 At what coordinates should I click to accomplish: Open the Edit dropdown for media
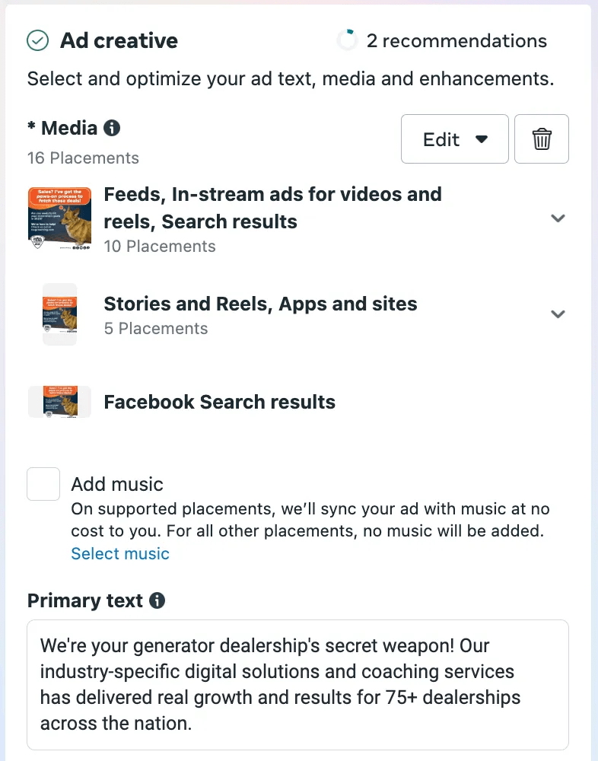[454, 139]
